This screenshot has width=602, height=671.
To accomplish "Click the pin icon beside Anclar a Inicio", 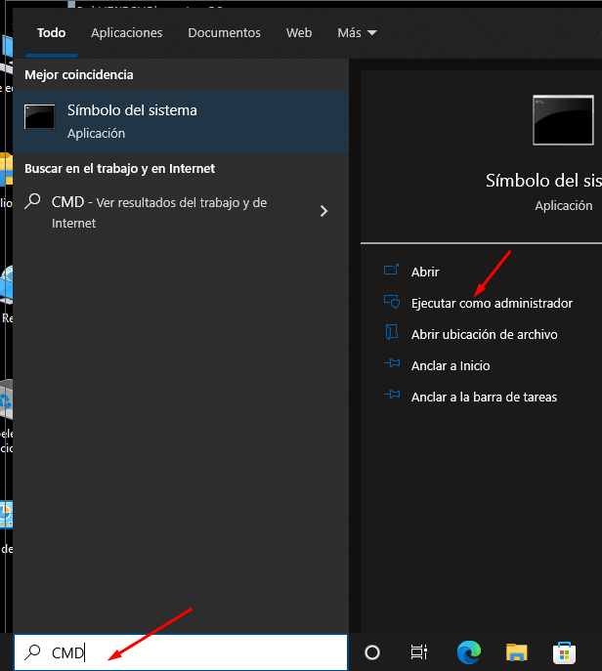I will [x=392, y=363].
